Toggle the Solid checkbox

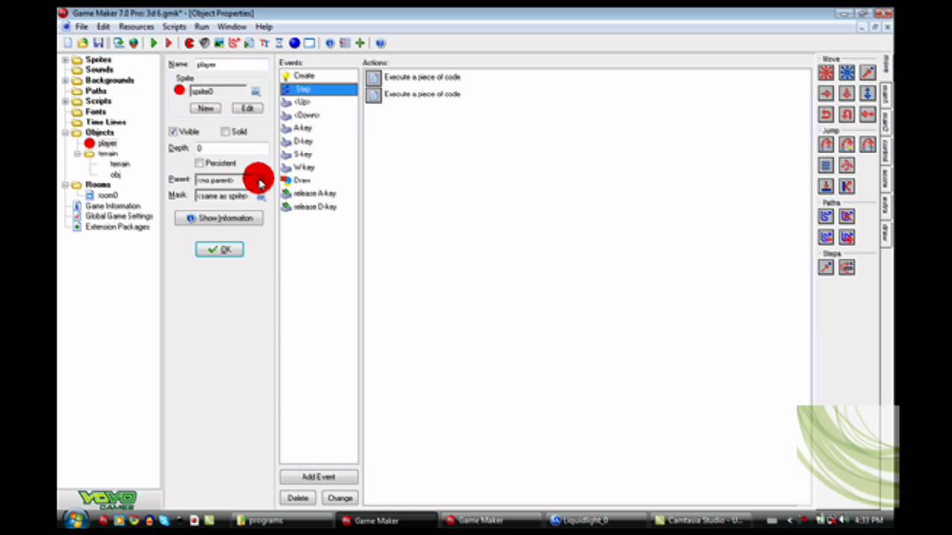225,132
